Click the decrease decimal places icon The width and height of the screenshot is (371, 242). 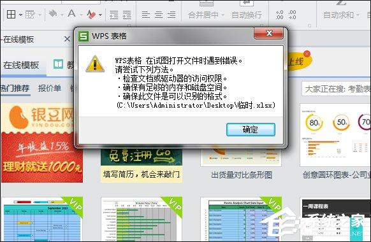292,15
